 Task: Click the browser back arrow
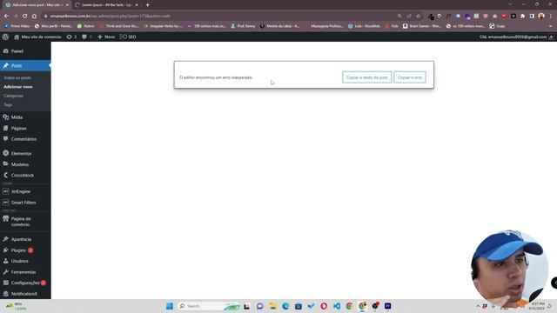point(6,16)
